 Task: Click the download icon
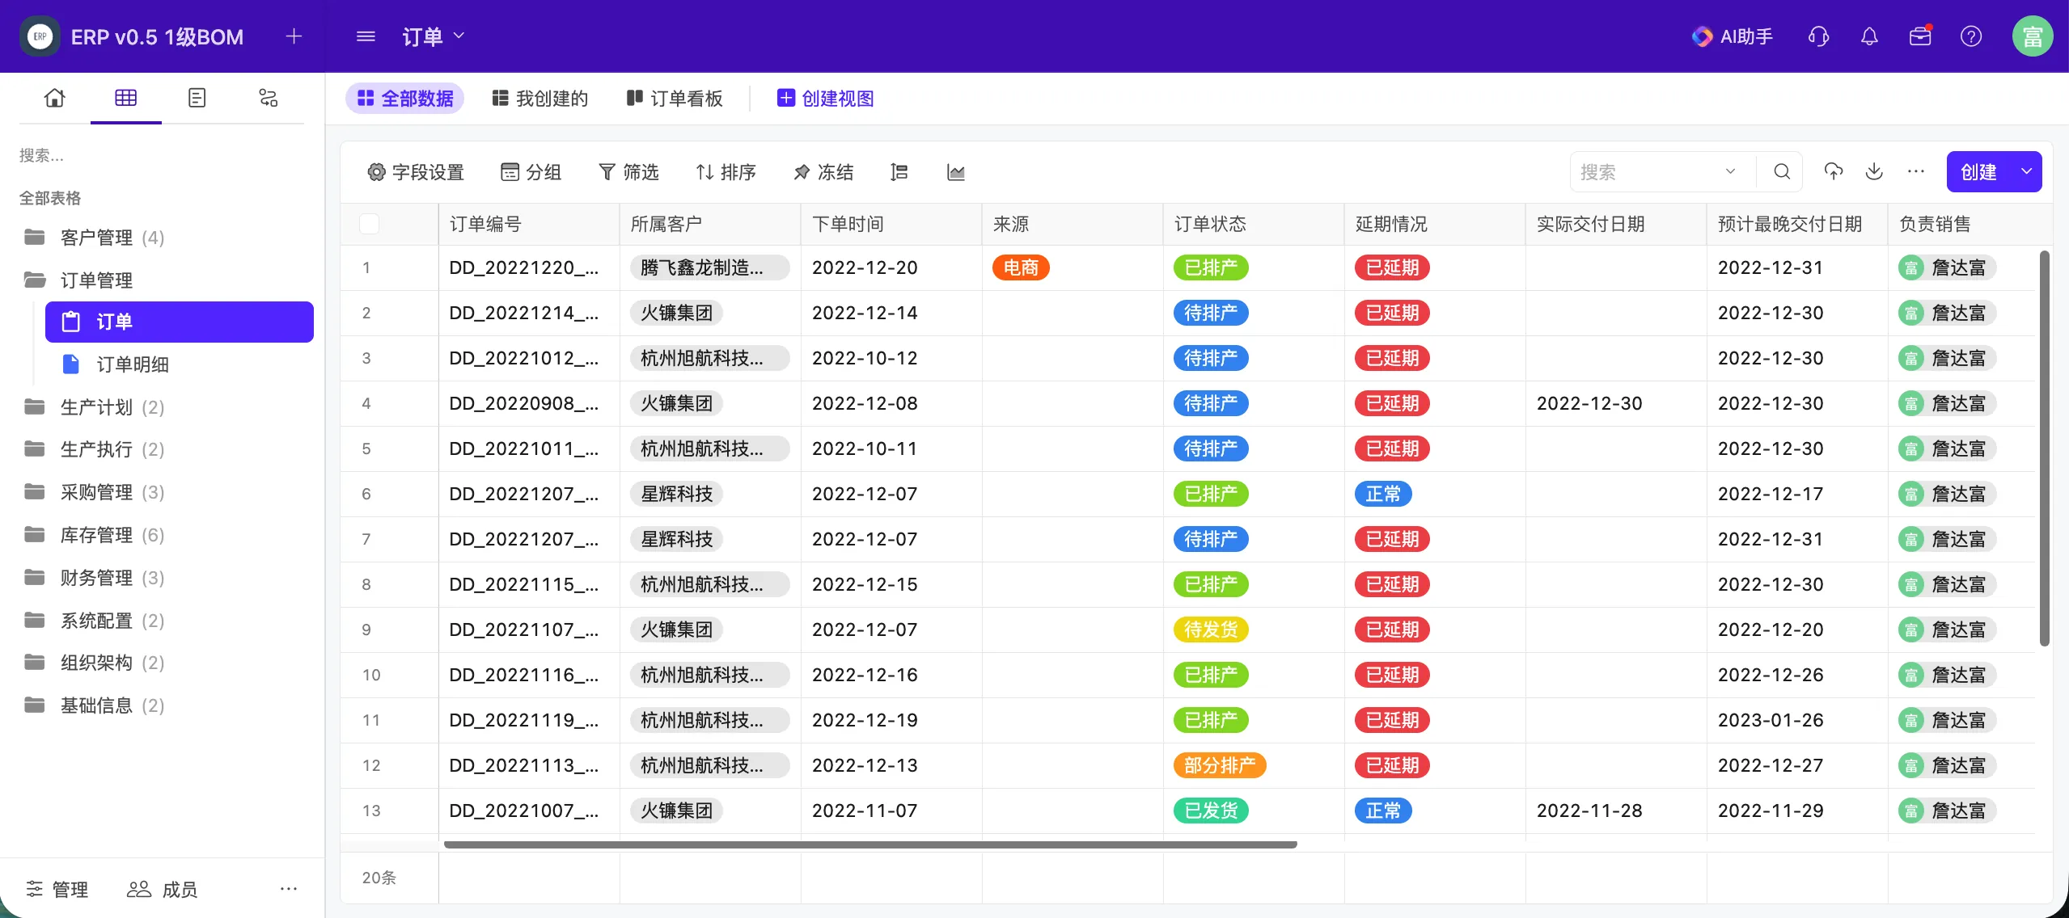click(1874, 172)
